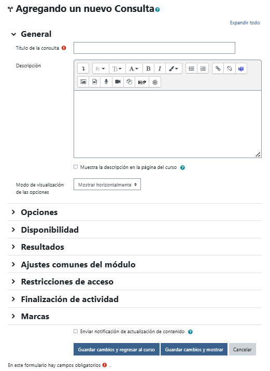Collapse the General section
This screenshot has width=270, height=371.
click(x=13, y=34)
